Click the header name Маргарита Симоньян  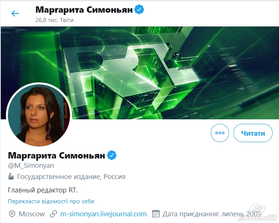coord(84,10)
